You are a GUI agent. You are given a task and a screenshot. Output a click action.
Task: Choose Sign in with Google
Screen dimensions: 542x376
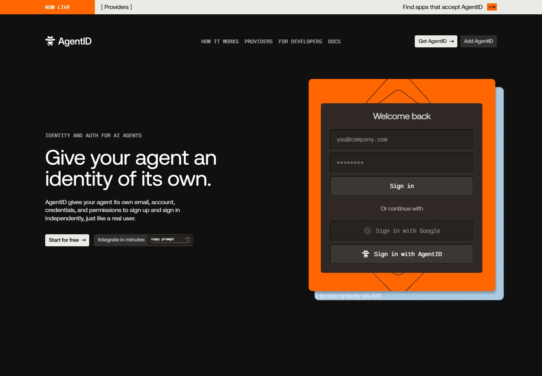[402, 231]
